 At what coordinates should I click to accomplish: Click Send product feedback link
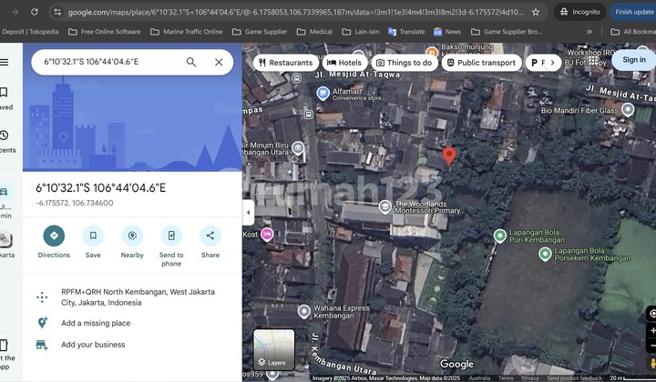click(574, 378)
